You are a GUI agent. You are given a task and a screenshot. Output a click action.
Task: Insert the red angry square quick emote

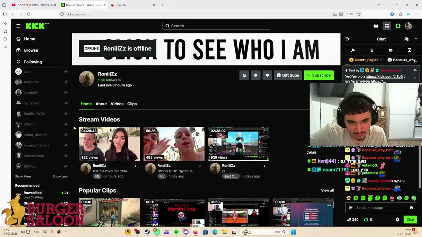[x=392, y=198]
